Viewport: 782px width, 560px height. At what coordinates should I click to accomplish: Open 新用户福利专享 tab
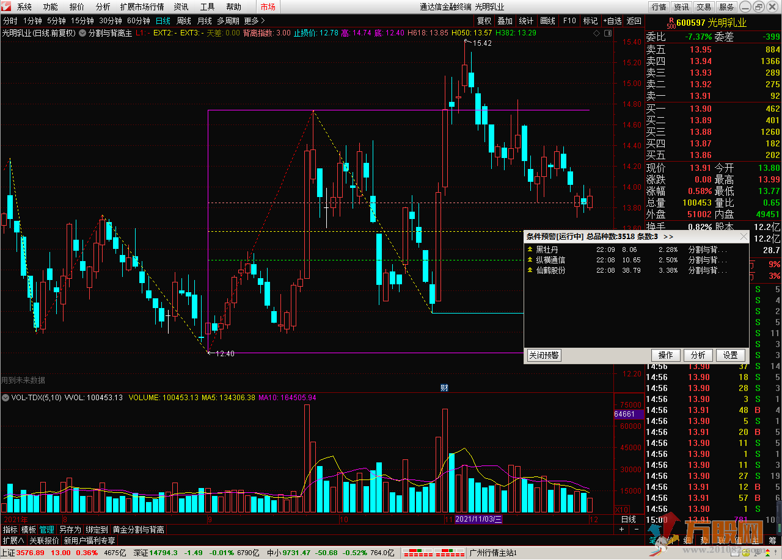coord(89,540)
